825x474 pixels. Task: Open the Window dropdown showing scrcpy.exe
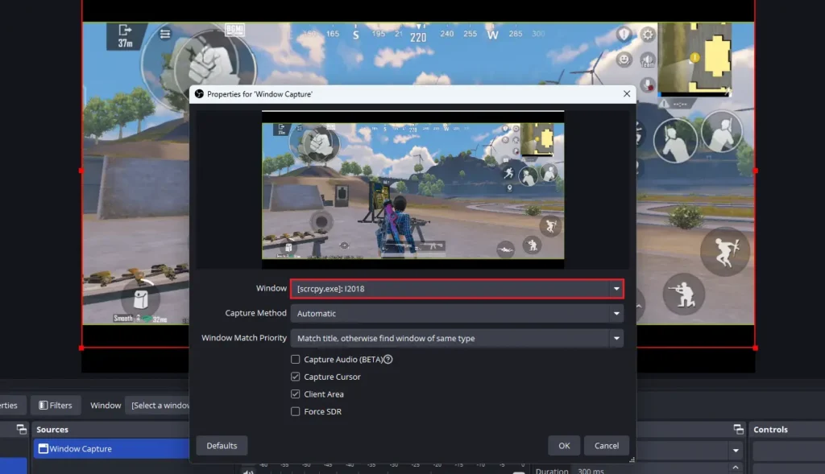tap(457, 288)
